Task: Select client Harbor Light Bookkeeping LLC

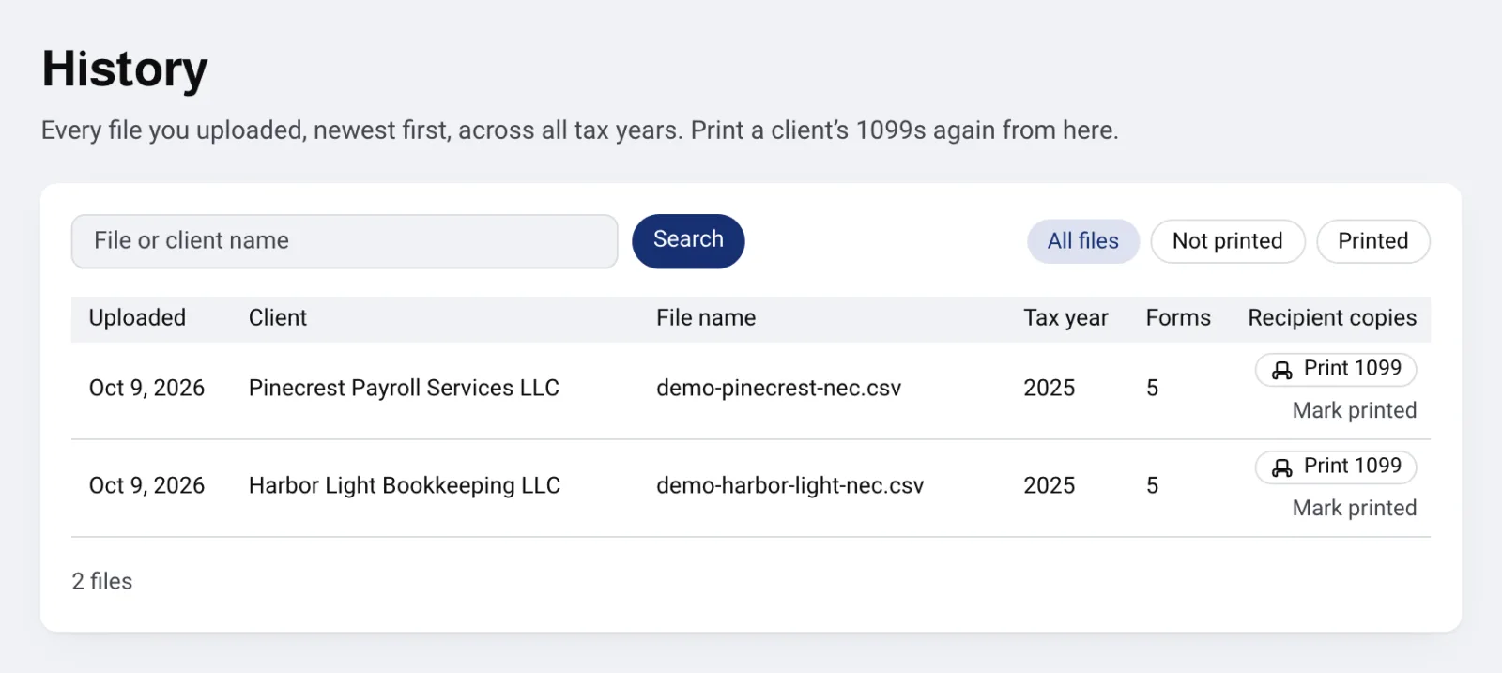Action: coord(405,485)
